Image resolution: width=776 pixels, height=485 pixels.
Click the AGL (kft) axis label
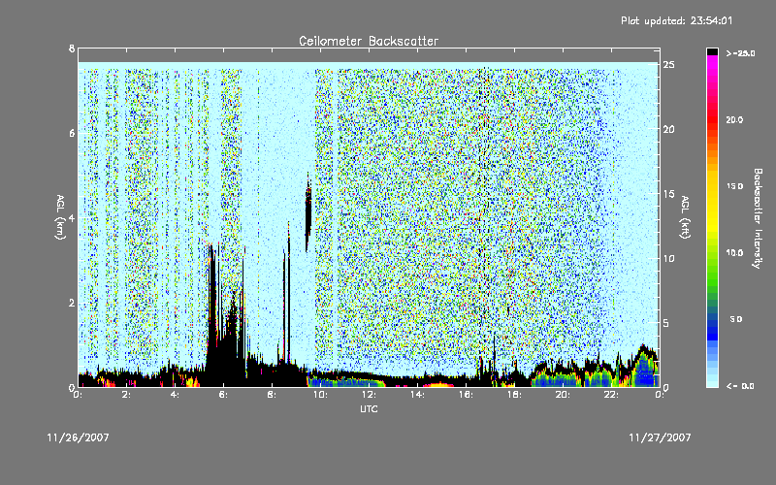tap(685, 217)
